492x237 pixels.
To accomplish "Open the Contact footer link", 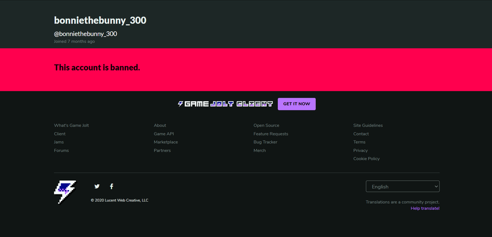I will [361, 134].
